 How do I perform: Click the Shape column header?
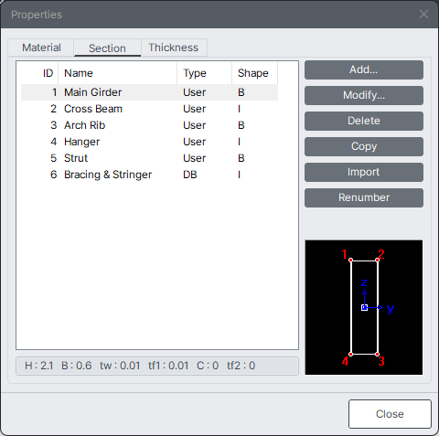click(x=254, y=73)
